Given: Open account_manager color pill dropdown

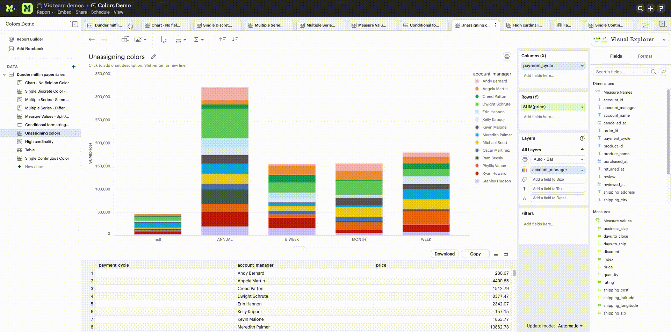Looking at the screenshot, I should 582,170.
